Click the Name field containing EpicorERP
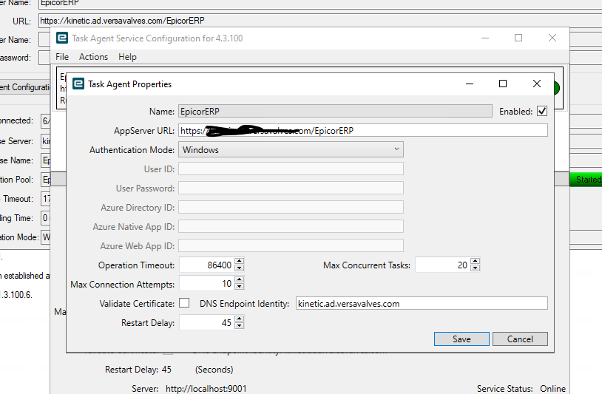 click(x=335, y=112)
